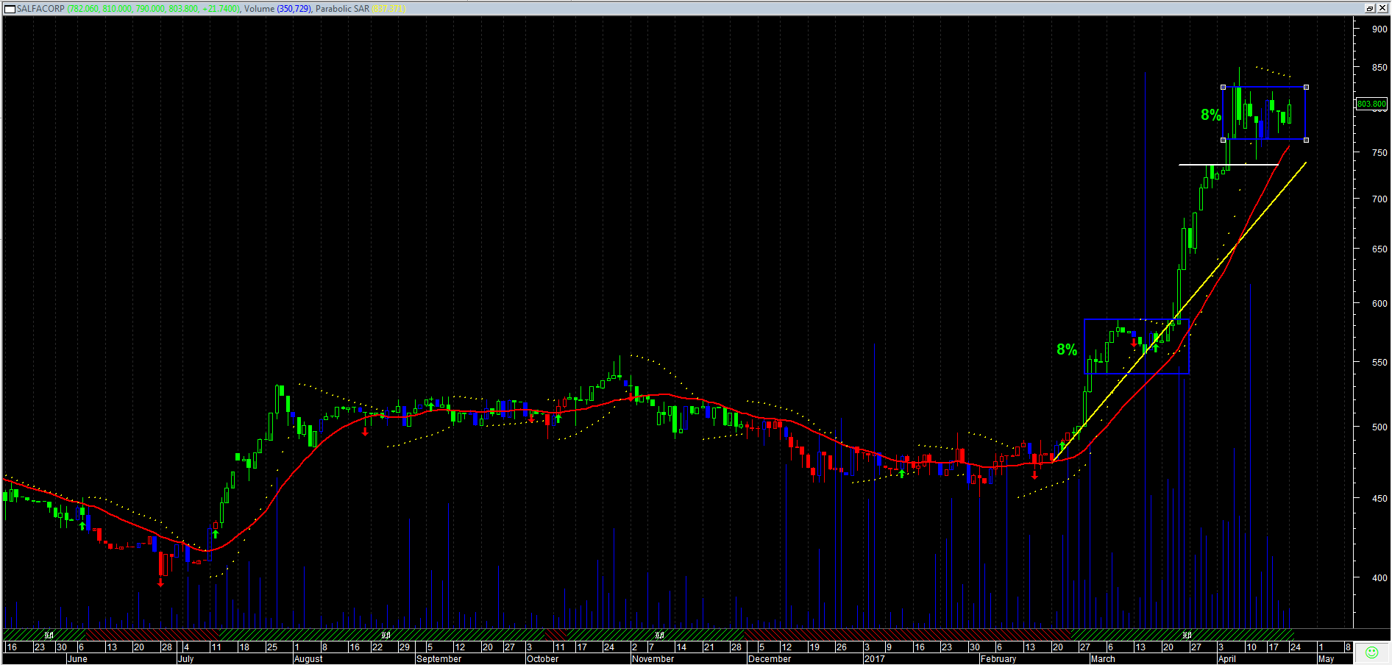Click the 400 level on price axis

[1379, 578]
